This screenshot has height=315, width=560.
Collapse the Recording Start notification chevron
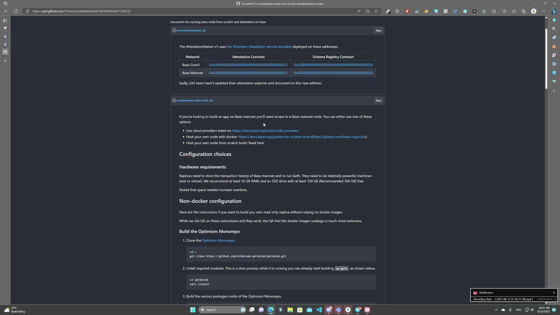click(555, 299)
